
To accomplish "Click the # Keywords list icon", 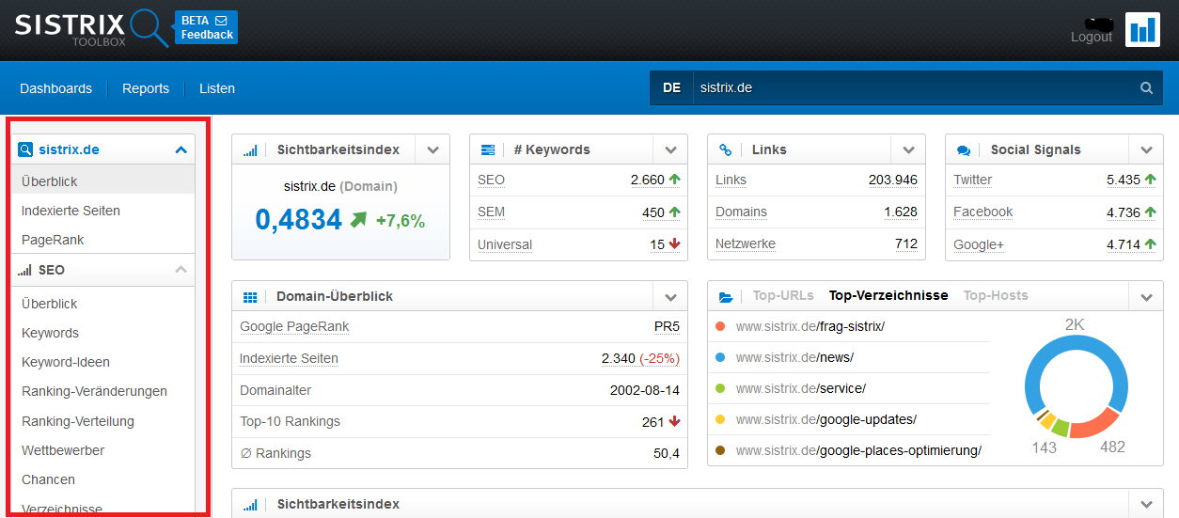I will pyautogui.click(x=488, y=150).
